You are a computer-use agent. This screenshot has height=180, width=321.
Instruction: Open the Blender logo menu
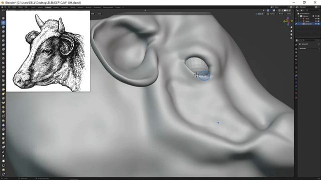click(x=2, y=7)
